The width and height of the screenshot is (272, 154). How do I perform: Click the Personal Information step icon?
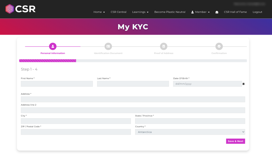[x=53, y=46]
